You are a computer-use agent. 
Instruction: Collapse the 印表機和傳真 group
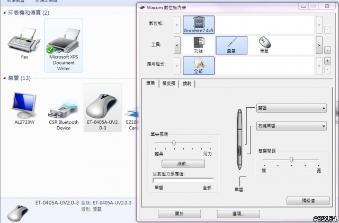click(x=4, y=13)
